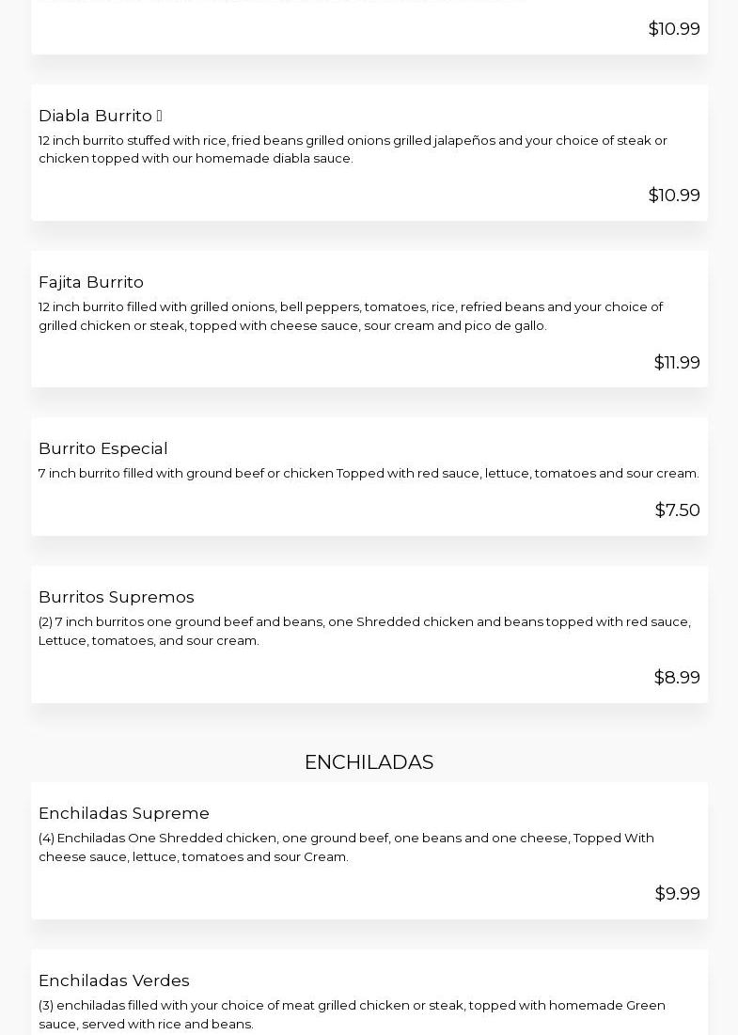Open the Burritos Supremos item
The image size is (738, 1035).
(116, 597)
